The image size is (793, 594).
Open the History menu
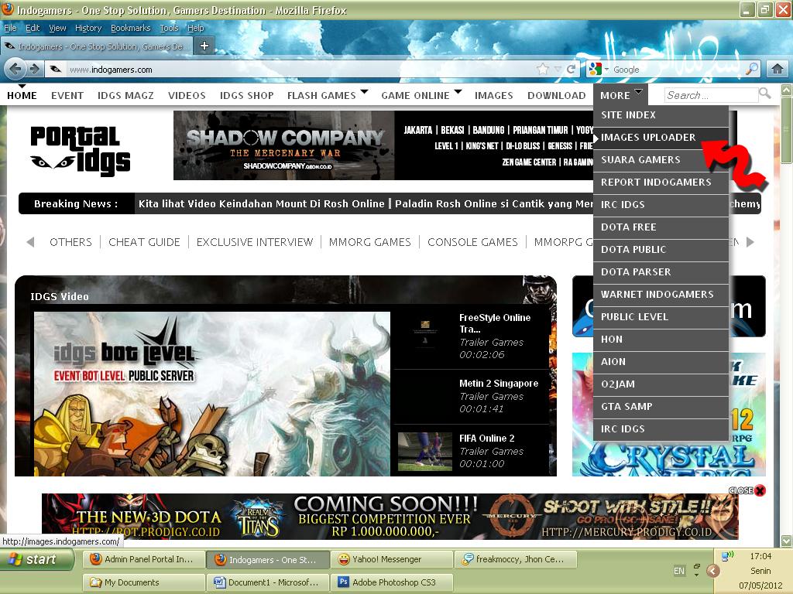pyautogui.click(x=88, y=28)
